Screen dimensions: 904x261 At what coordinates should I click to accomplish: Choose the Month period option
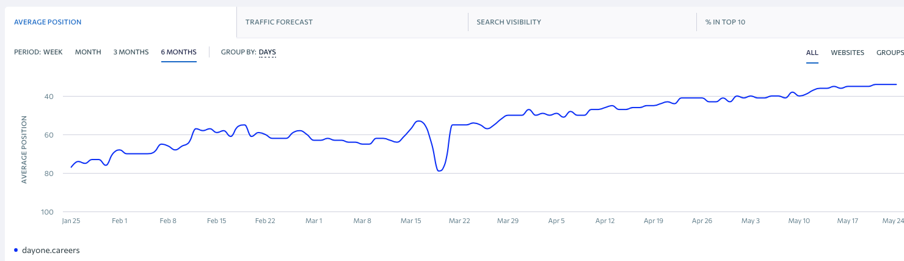(88, 52)
